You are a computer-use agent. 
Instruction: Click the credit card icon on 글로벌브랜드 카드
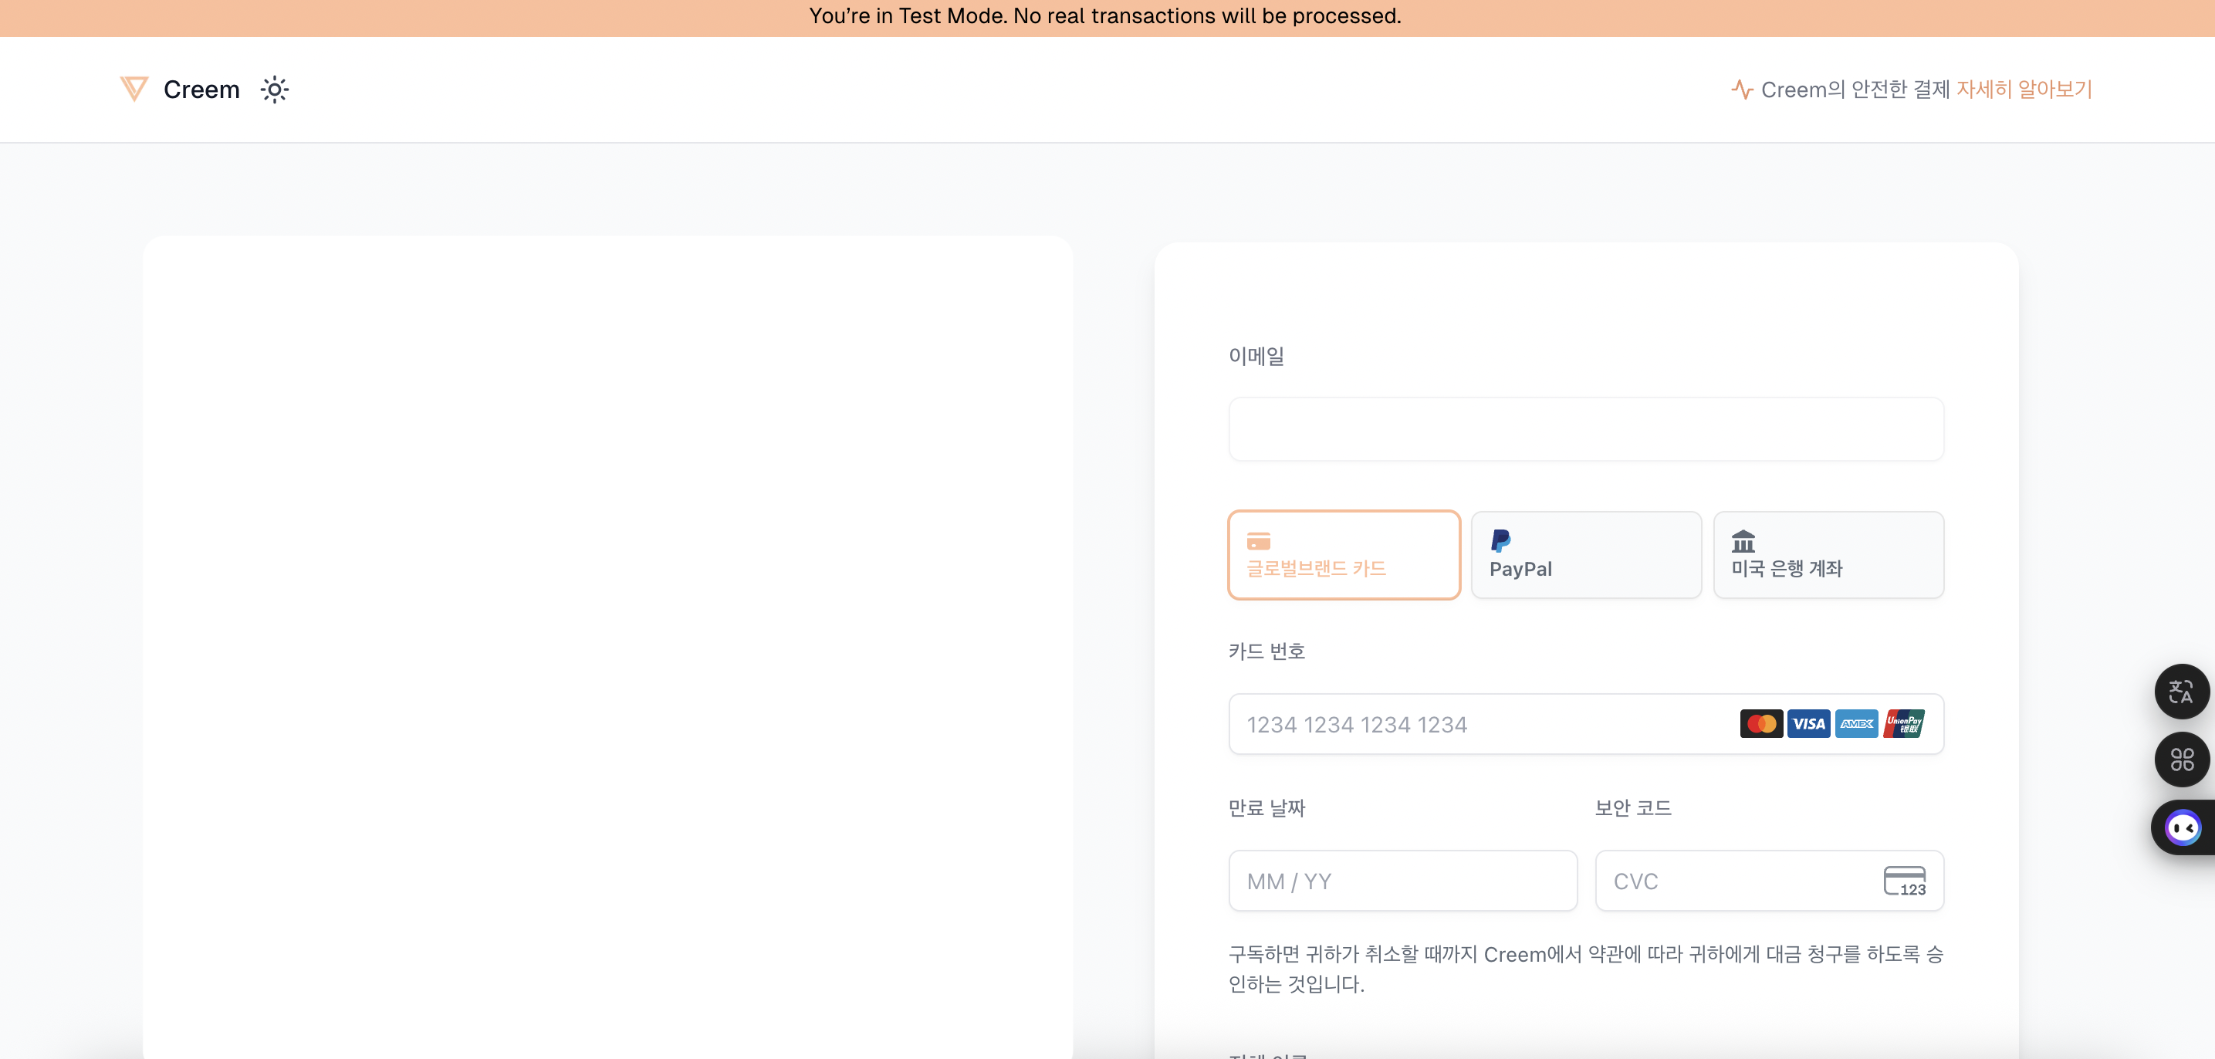coord(1260,542)
